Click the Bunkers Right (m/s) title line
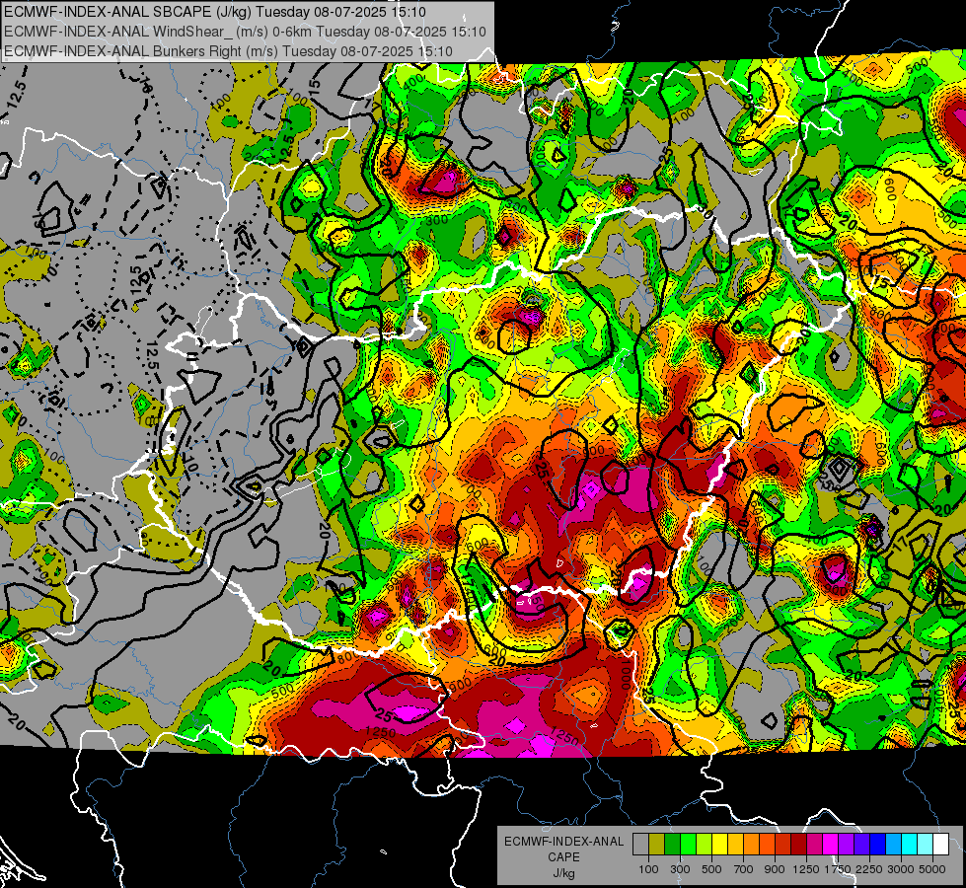This screenshot has height=888, width=966. click(228, 51)
